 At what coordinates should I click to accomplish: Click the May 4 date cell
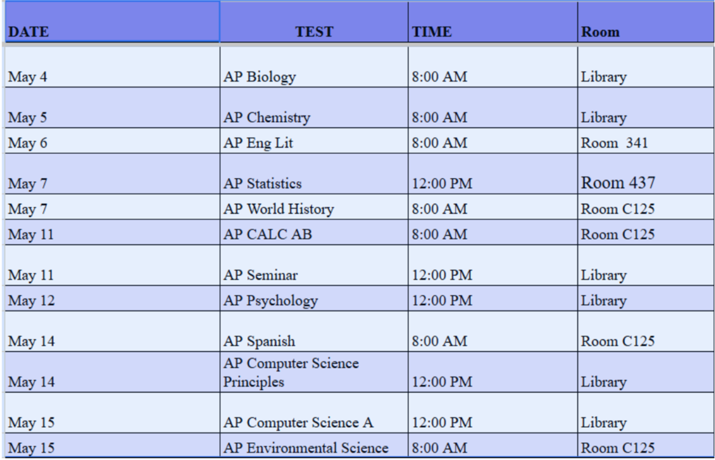point(111,67)
